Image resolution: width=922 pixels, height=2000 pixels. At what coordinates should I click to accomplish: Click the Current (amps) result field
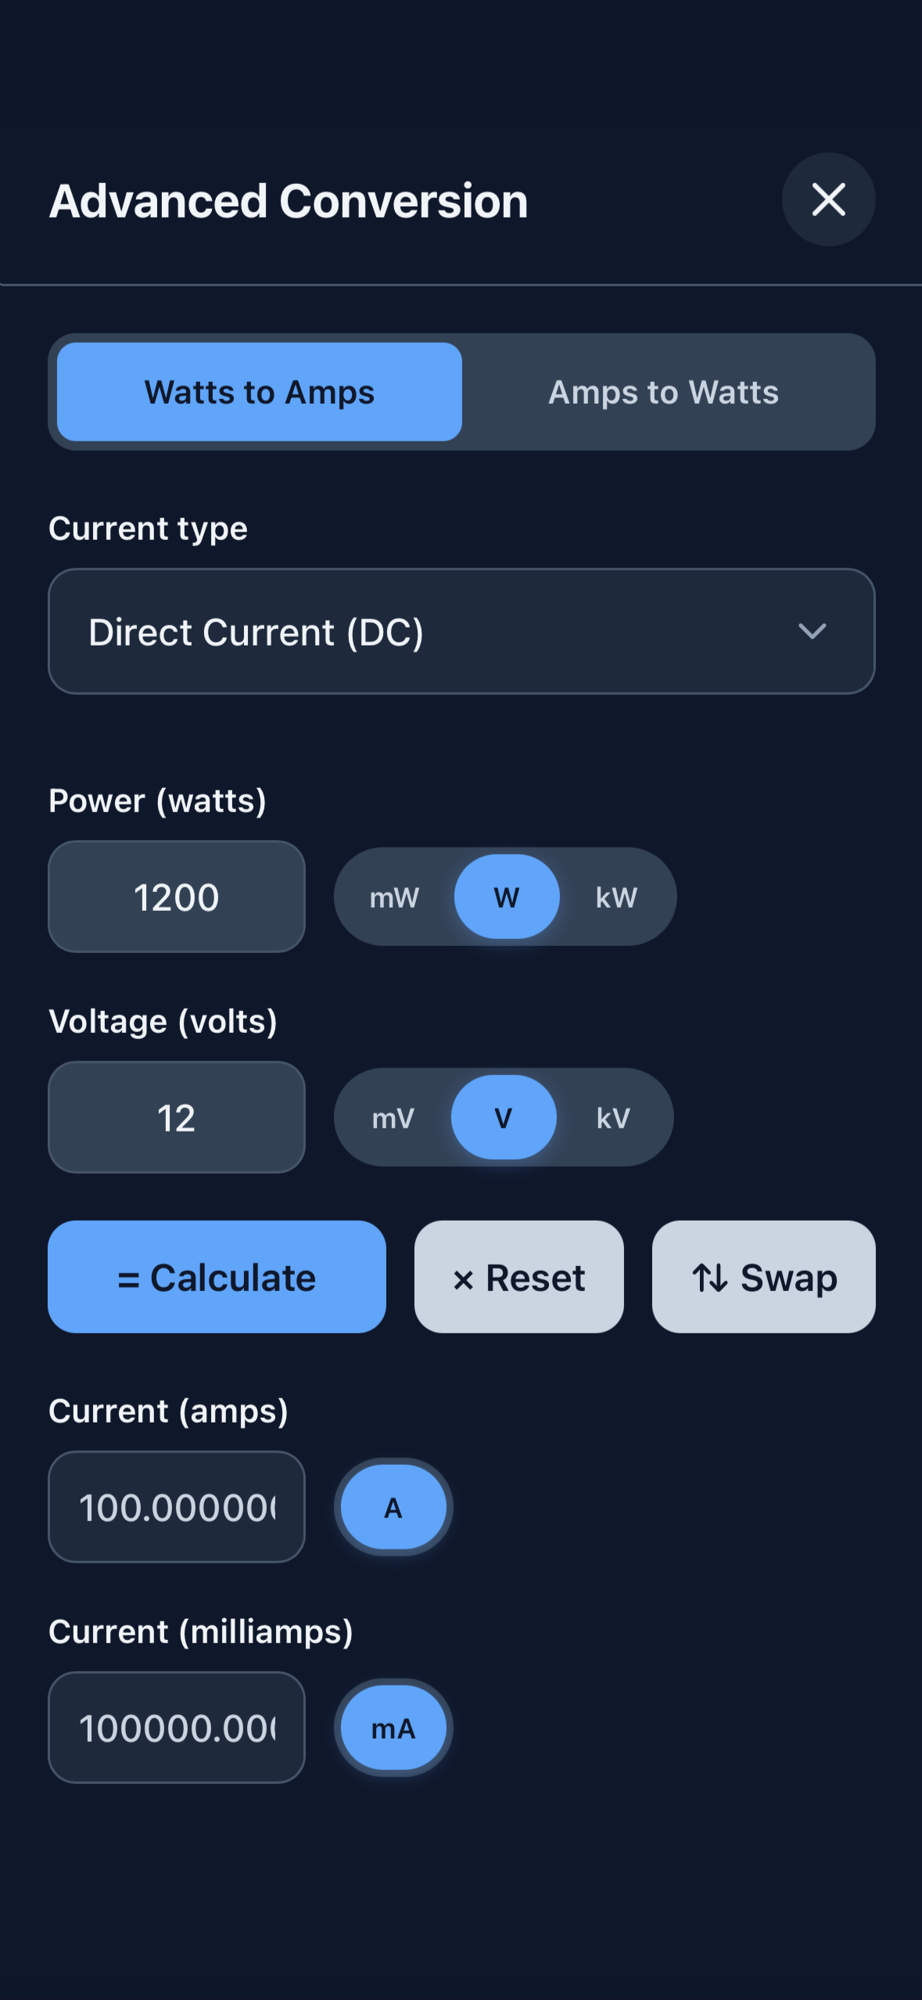(176, 1507)
